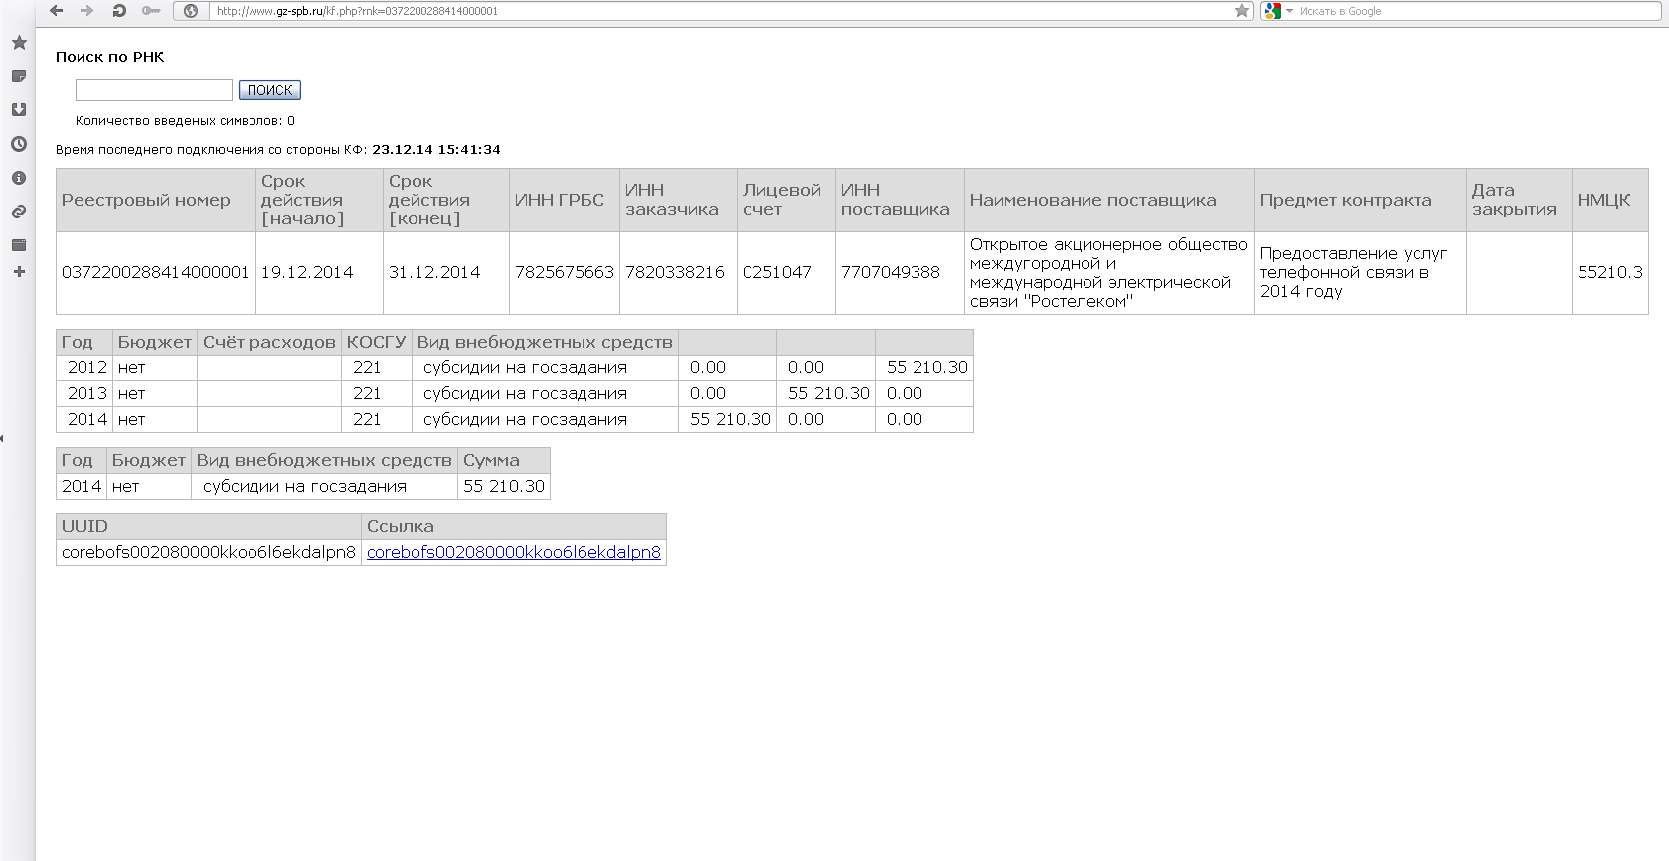Click the 'Сумма' column header

pos(504,460)
